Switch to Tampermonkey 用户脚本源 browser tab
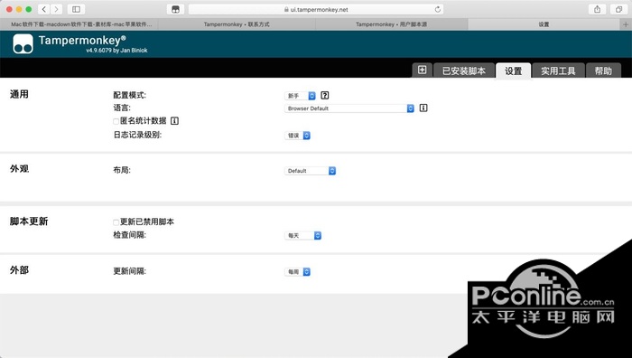 [x=391, y=24]
